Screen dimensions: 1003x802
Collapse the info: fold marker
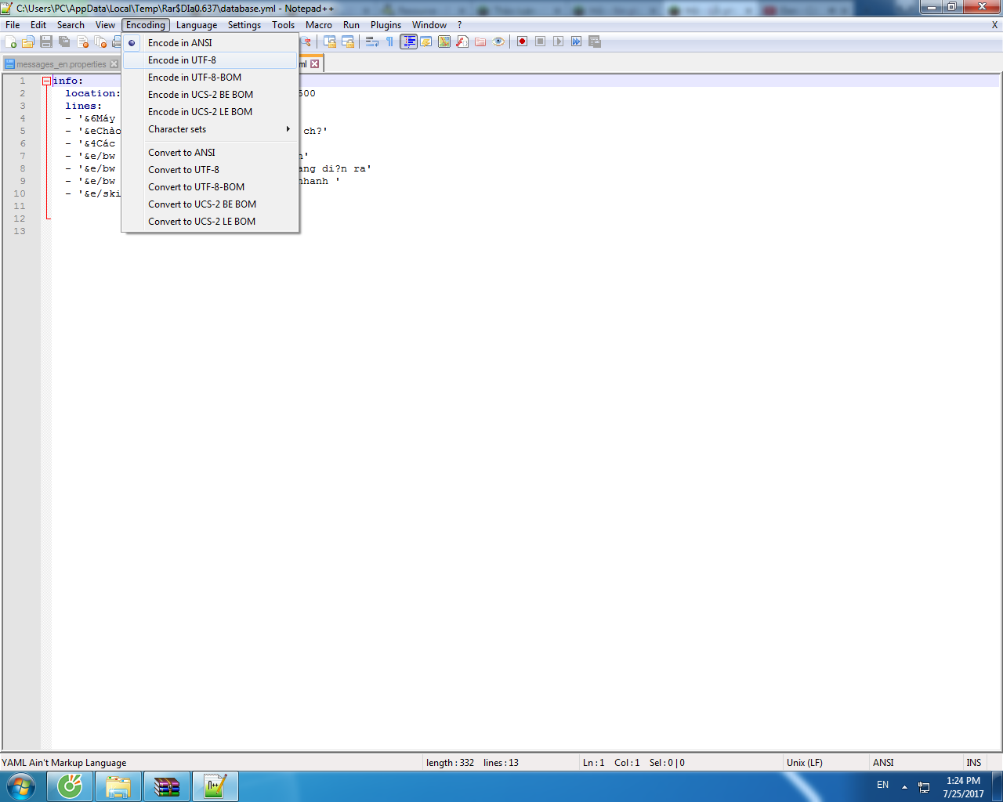[46, 81]
